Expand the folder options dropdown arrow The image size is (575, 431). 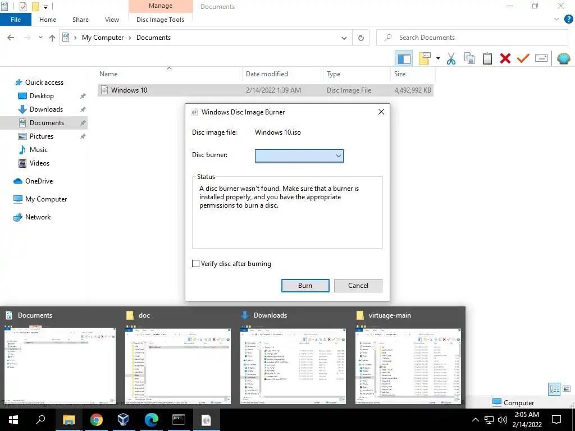click(438, 58)
